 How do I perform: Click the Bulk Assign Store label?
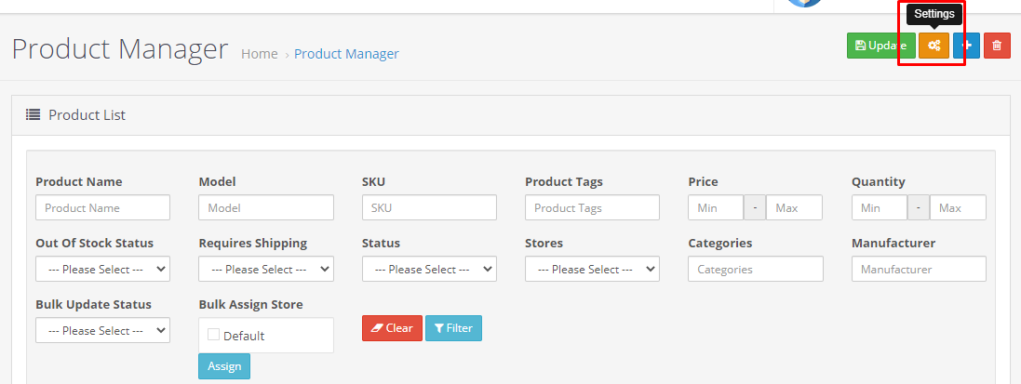[250, 305]
